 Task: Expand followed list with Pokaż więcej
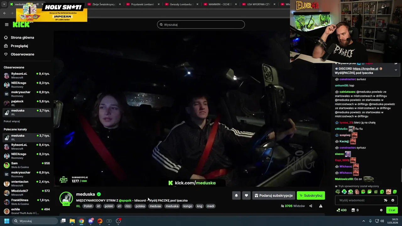[12, 121]
